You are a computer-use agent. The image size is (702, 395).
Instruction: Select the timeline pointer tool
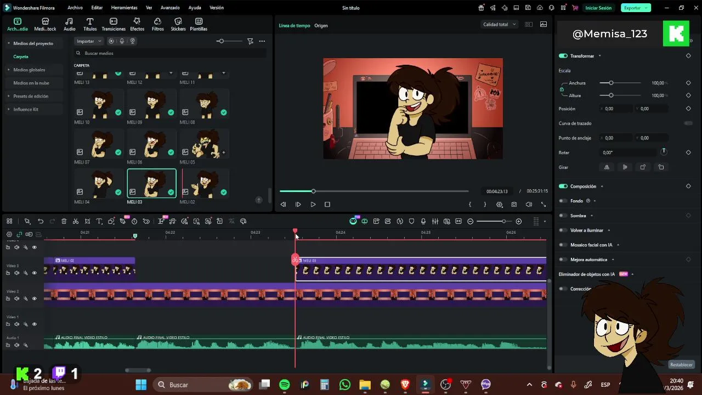(x=27, y=221)
